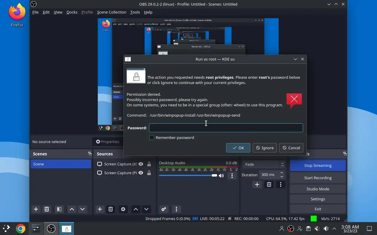Open clock and date in taskbar

tap(350, 229)
